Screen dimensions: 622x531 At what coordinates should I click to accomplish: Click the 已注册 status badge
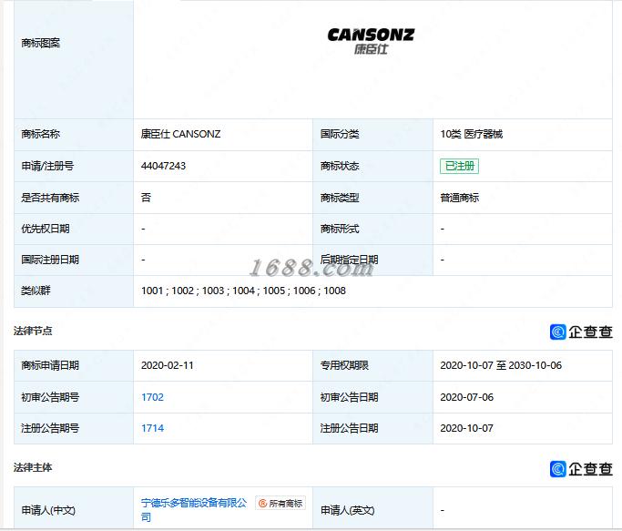click(x=459, y=166)
